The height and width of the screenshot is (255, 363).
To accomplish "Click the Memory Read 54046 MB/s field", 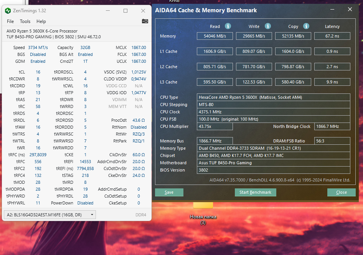I will (215, 36).
